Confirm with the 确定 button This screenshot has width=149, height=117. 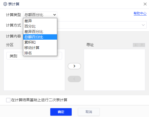(61, 112)
